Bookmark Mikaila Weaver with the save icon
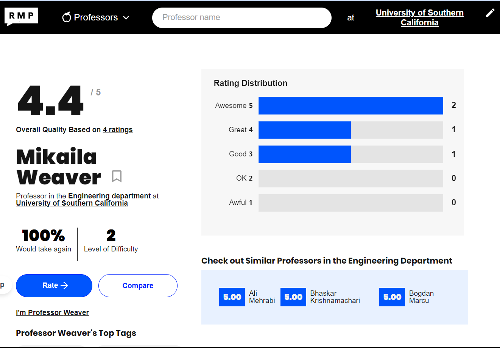The width and height of the screenshot is (500, 348). pyautogui.click(x=117, y=176)
